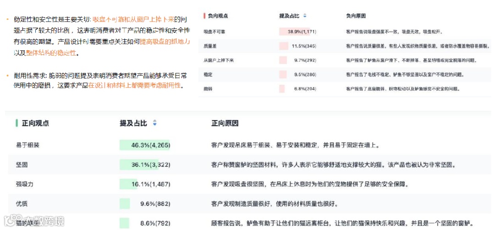495x230 pixels.
Task: Sort positive table by 提及占比 arrow icon
Action: [155, 123]
